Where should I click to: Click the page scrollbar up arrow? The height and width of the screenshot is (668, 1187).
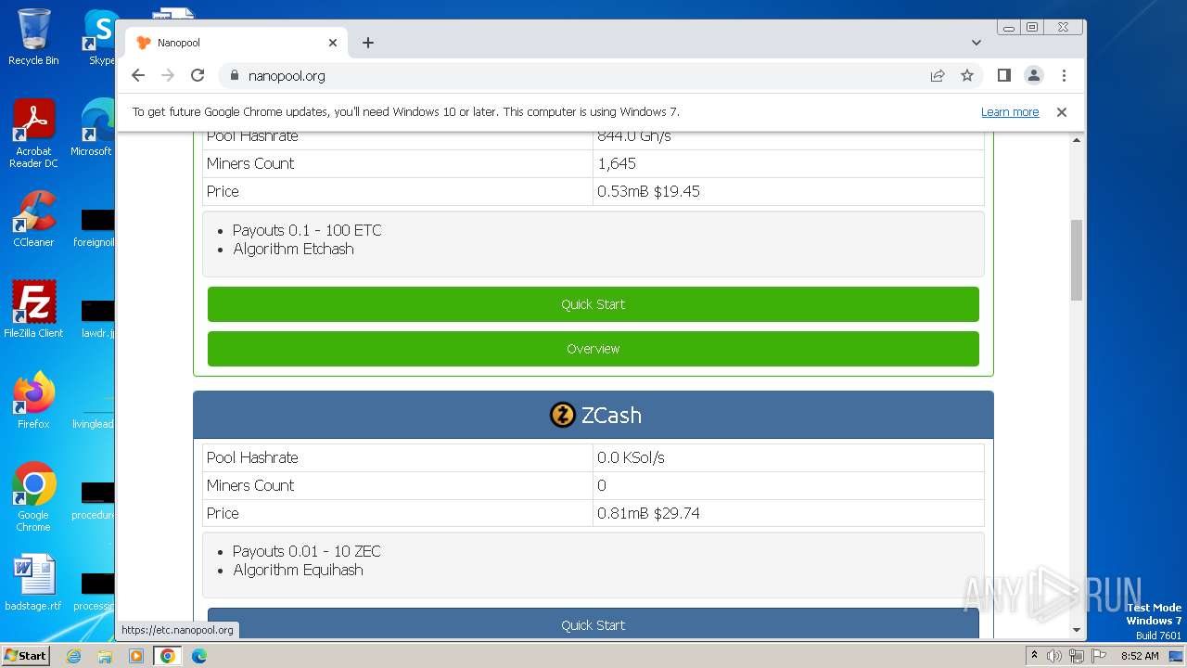click(x=1077, y=140)
